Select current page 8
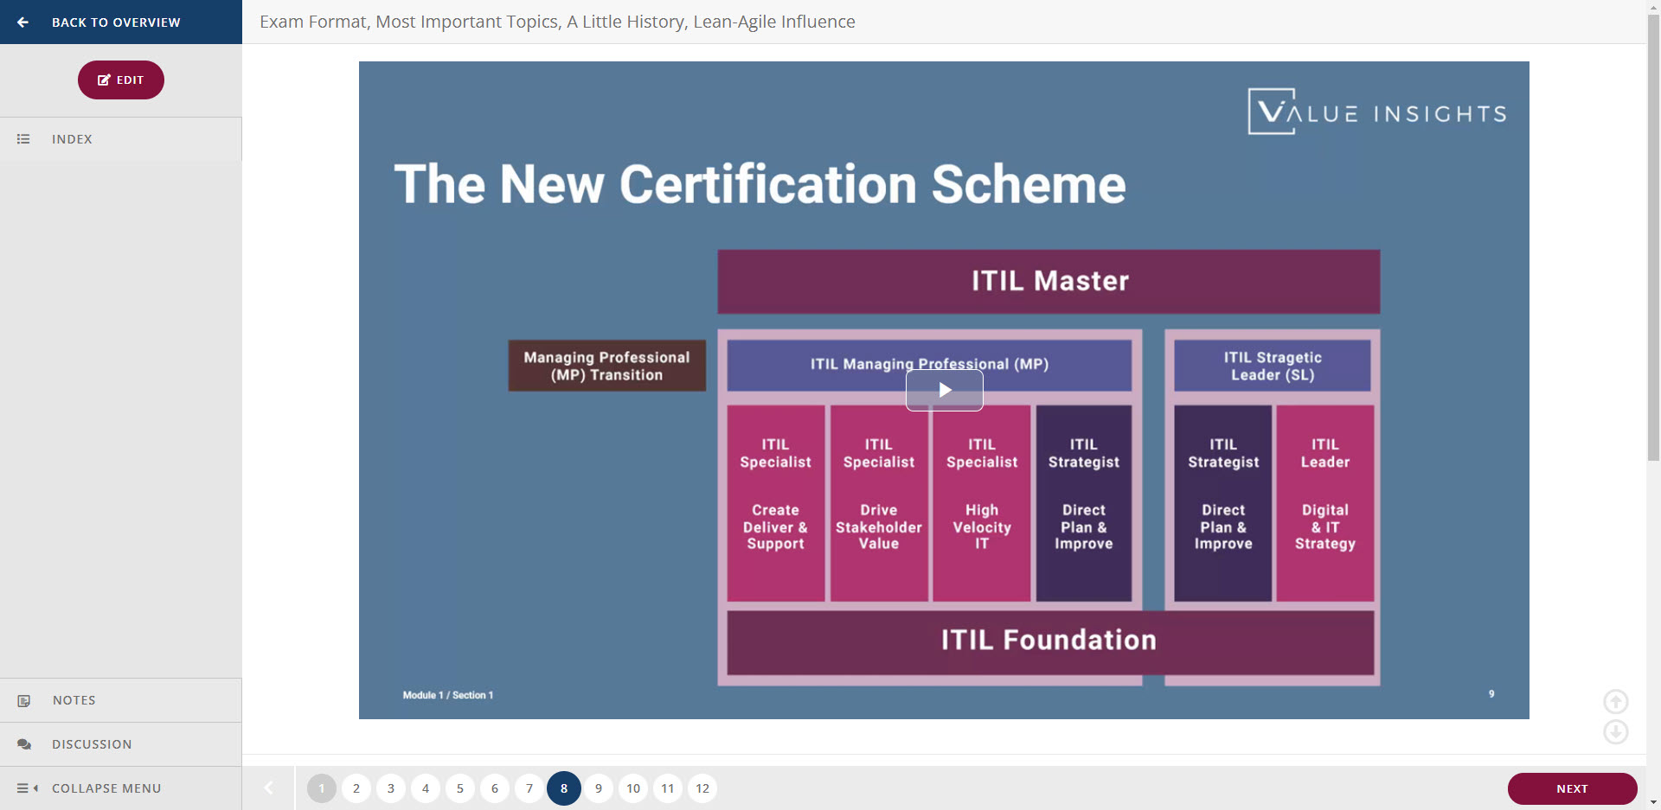The image size is (1661, 810). [564, 788]
